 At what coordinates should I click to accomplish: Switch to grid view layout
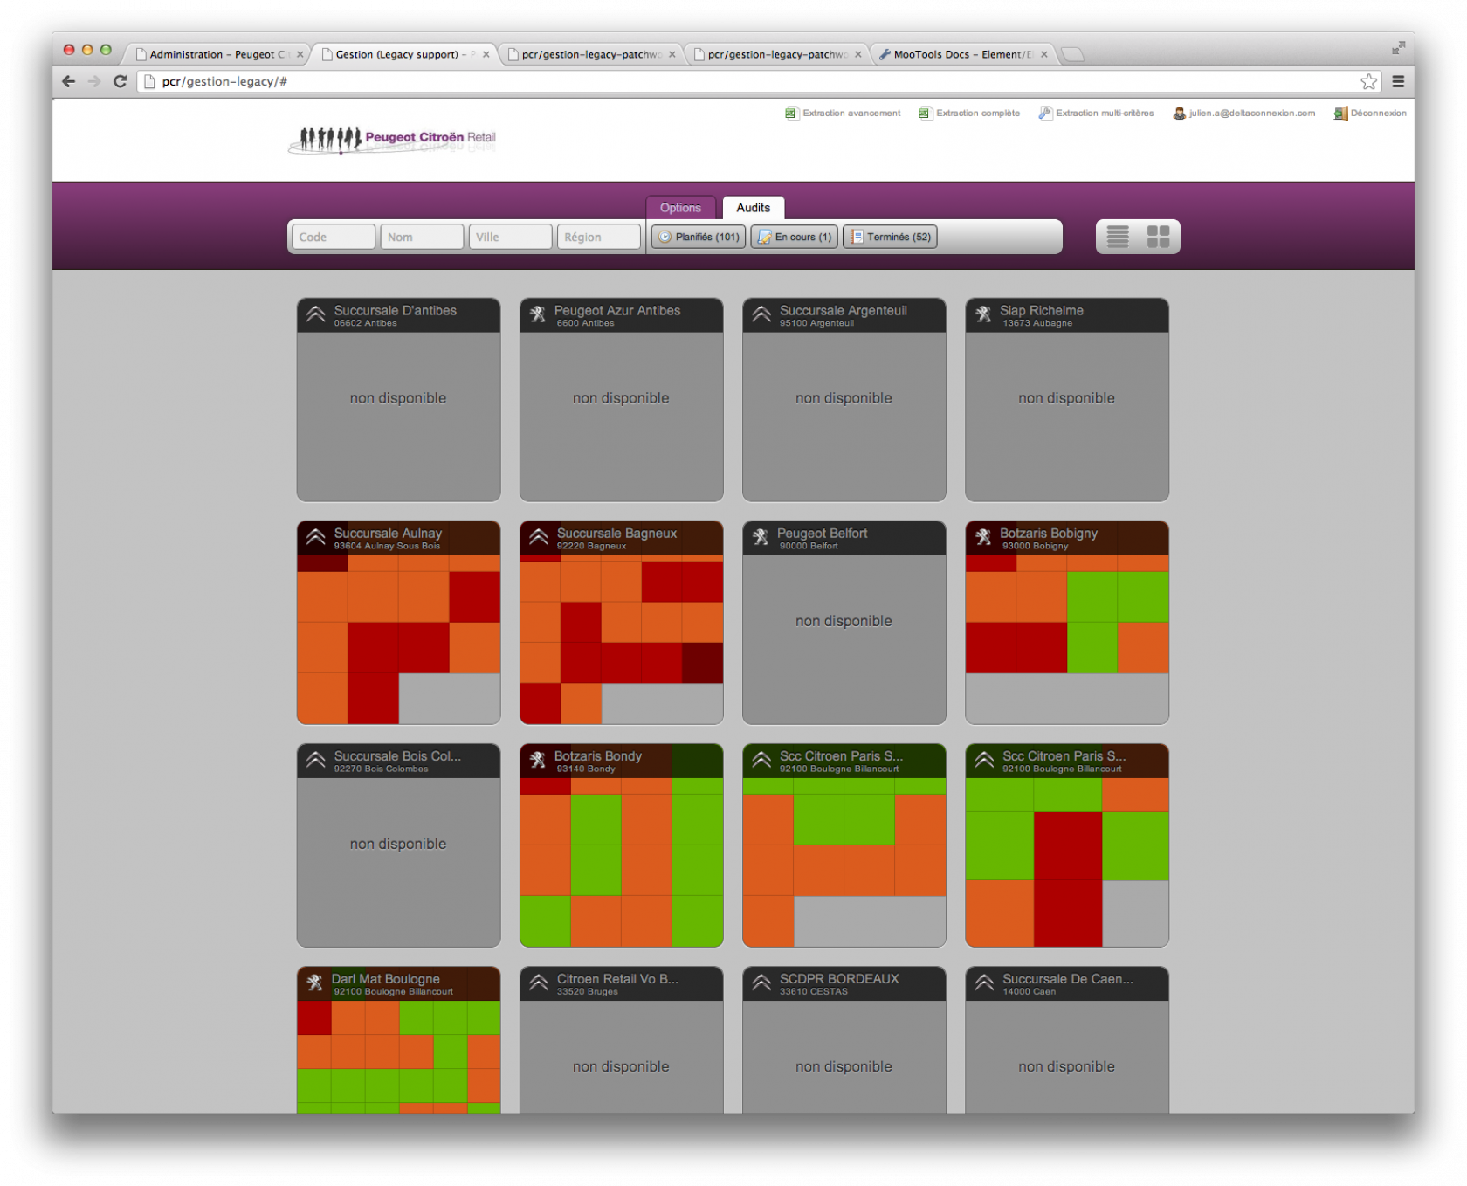pyautogui.click(x=1159, y=237)
